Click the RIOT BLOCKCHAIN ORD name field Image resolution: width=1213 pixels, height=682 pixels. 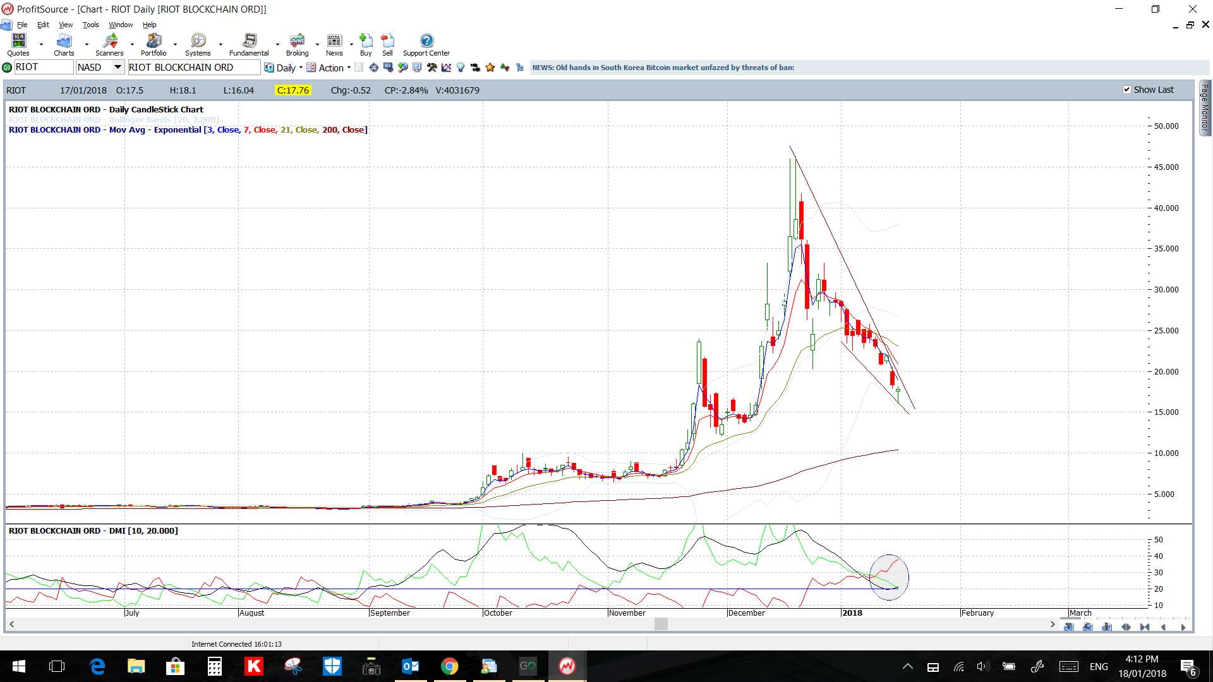pos(194,68)
